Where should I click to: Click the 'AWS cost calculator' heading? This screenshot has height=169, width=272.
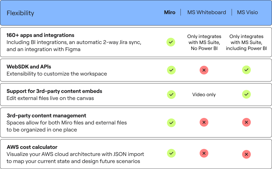(x=32, y=147)
